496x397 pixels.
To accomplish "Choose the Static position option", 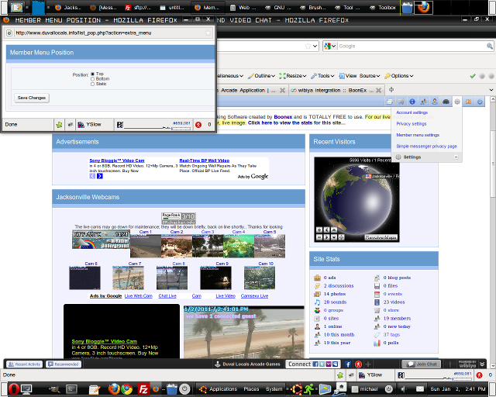I will (x=93, y=83).
